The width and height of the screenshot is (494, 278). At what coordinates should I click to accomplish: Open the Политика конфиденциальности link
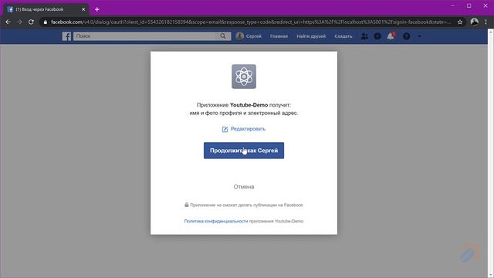pyautogui.click(x=216, y=222)
